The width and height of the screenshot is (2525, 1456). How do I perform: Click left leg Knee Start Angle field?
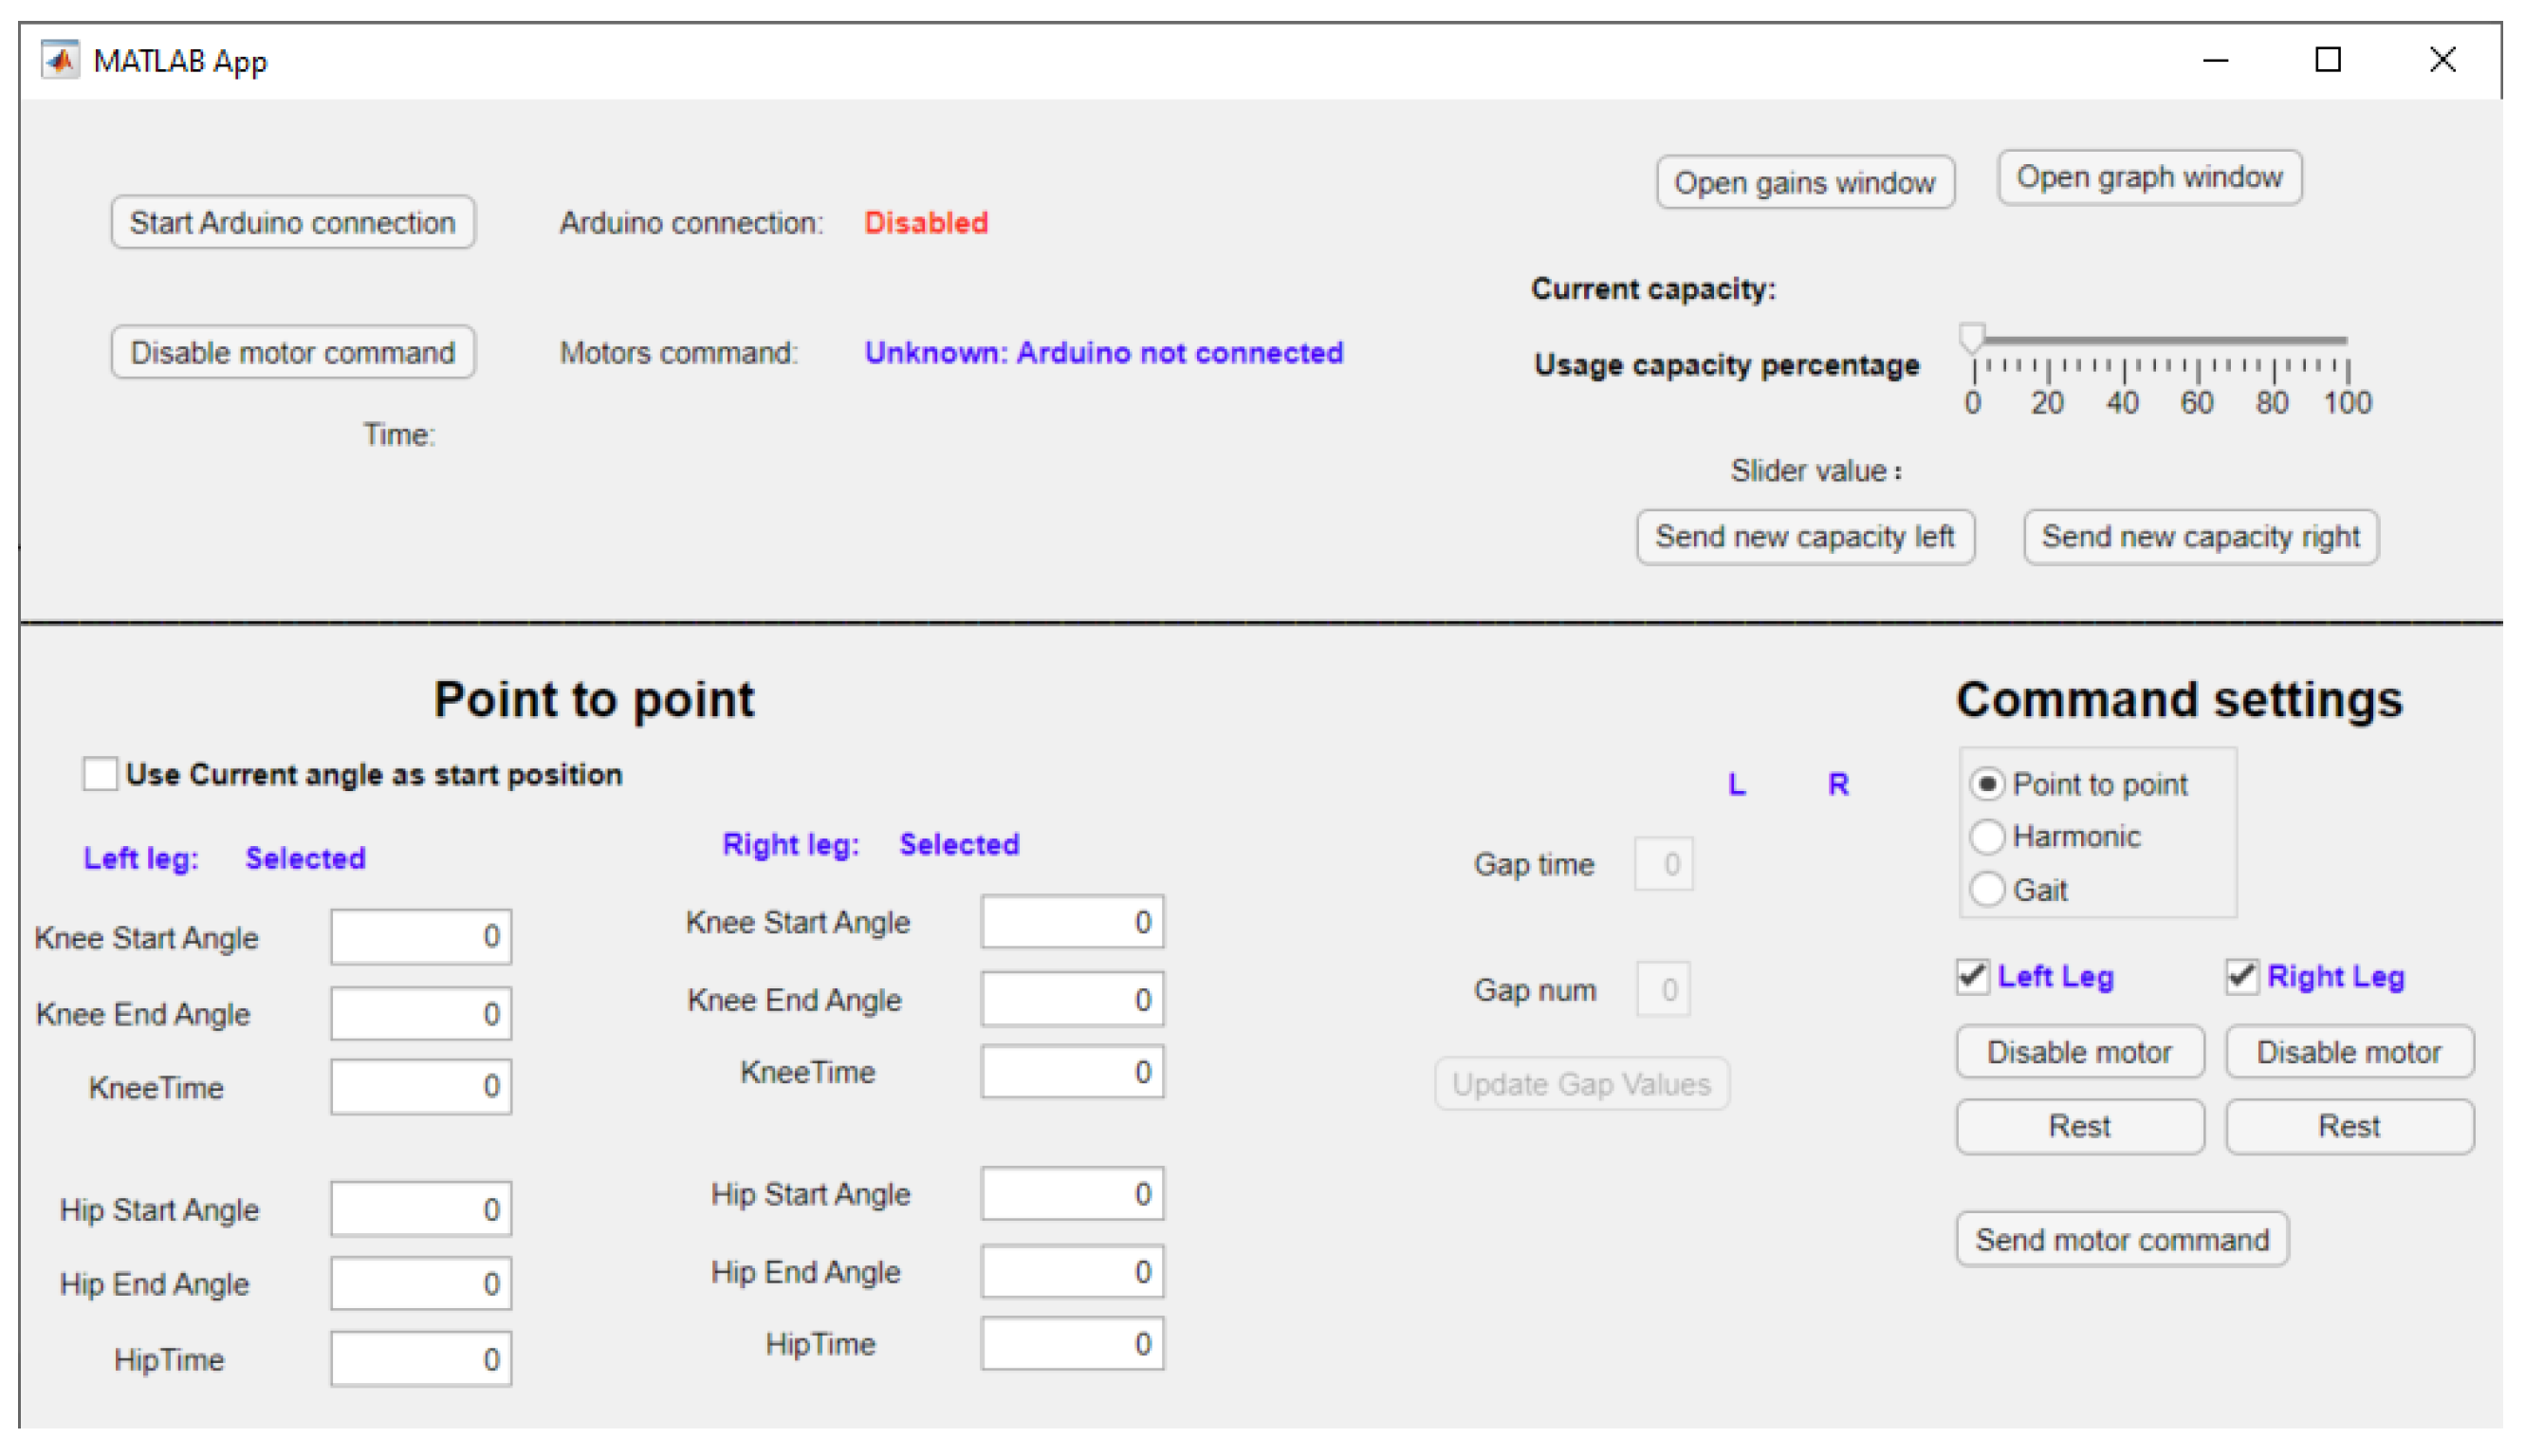point(420,937)
